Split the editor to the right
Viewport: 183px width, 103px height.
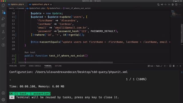pos(176,5)
